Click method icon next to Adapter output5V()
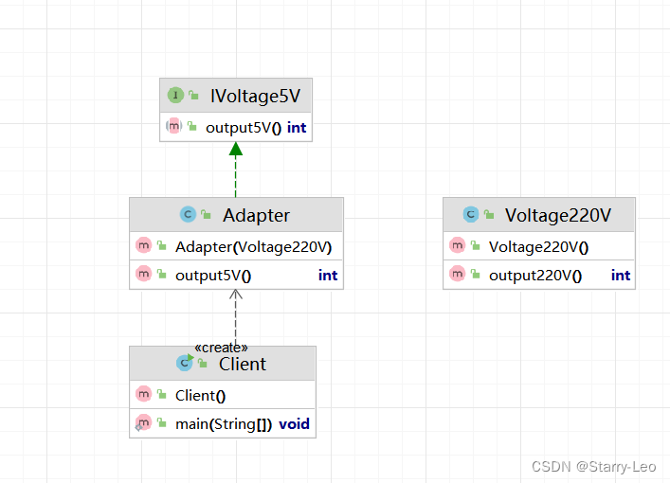The image size is (670, 483). [144, 274]
